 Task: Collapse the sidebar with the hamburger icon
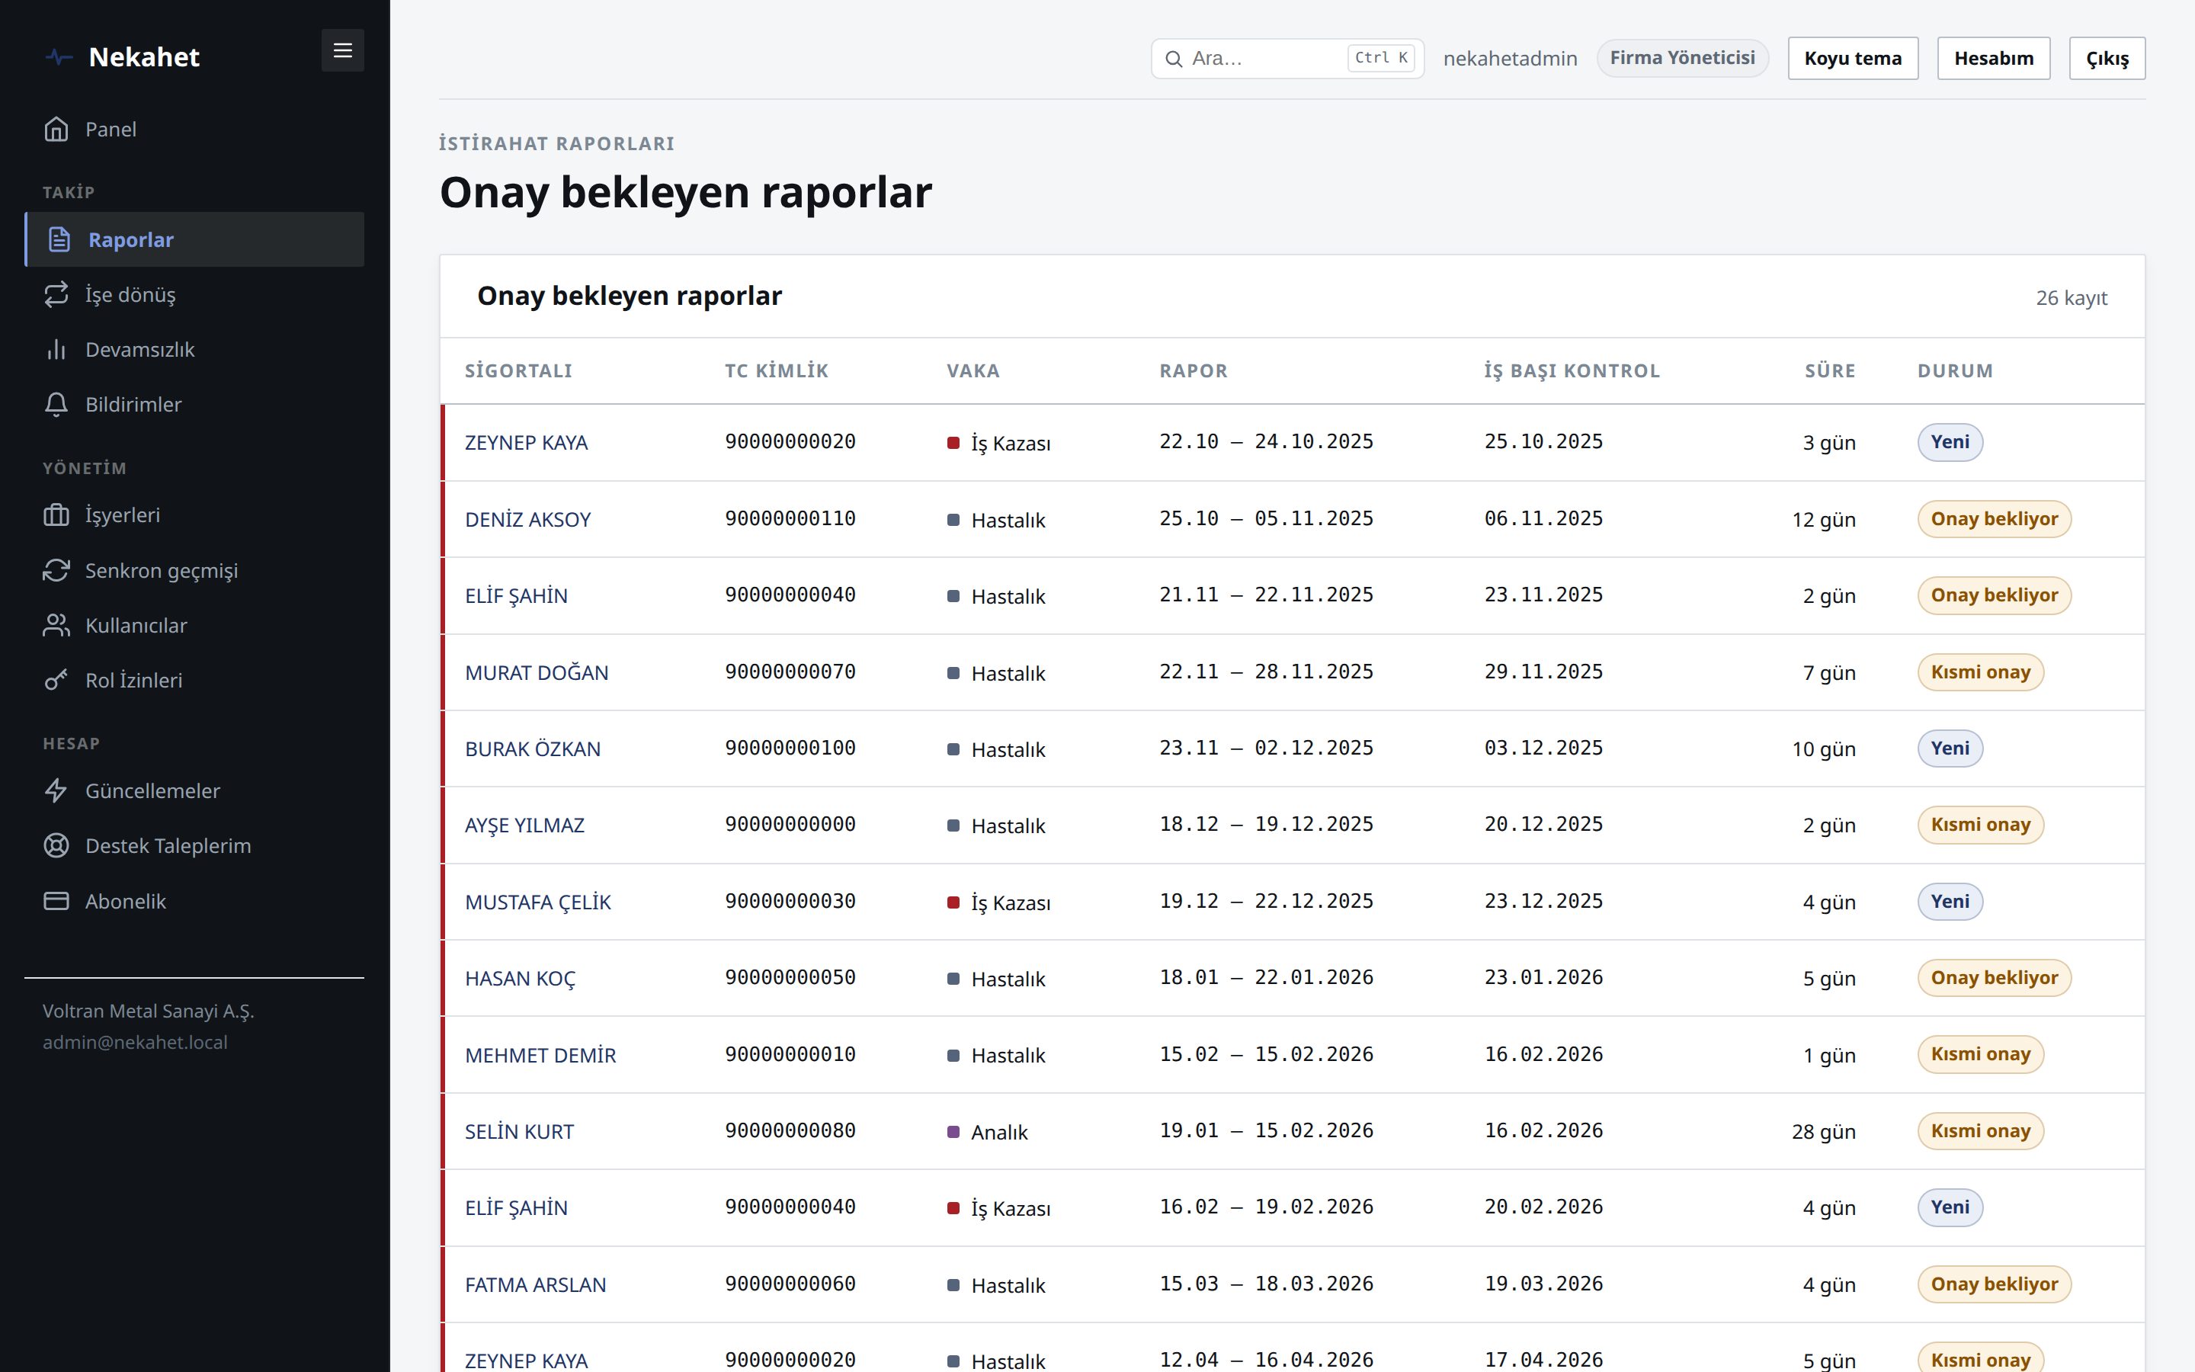tap(342, 51)
